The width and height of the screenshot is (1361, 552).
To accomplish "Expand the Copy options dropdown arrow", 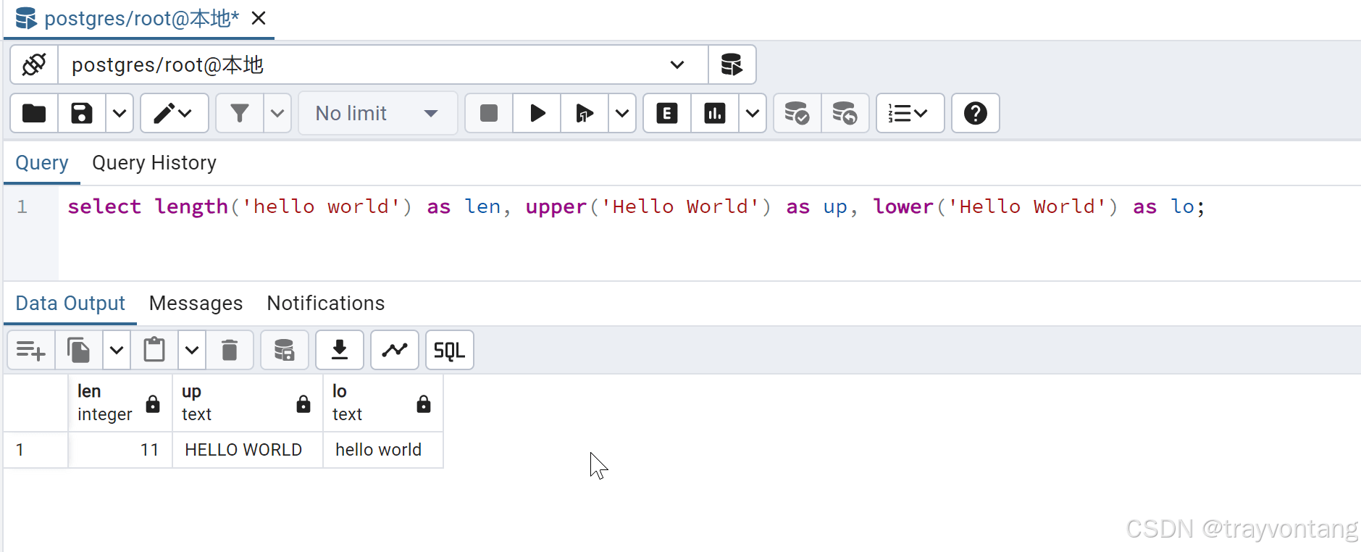I will [x=117, y=350].
